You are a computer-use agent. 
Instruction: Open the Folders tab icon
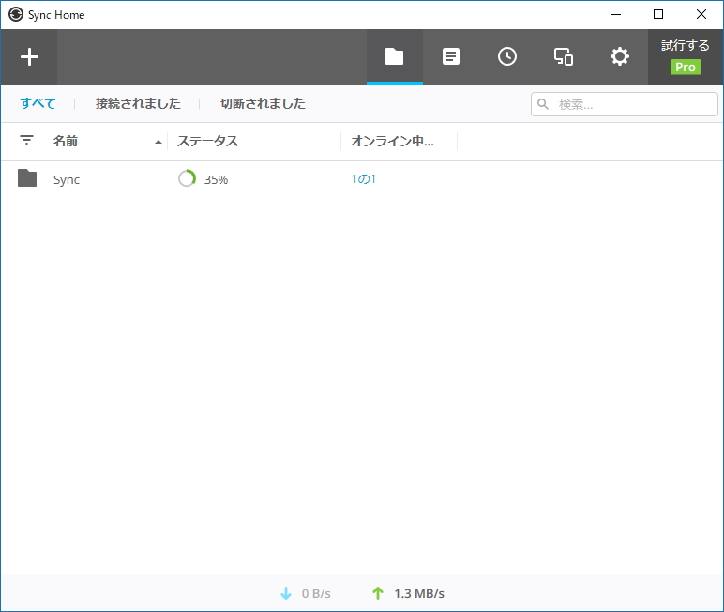click(394, 57)
